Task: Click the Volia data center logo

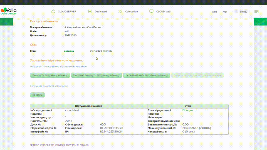Action: (9, 12)
